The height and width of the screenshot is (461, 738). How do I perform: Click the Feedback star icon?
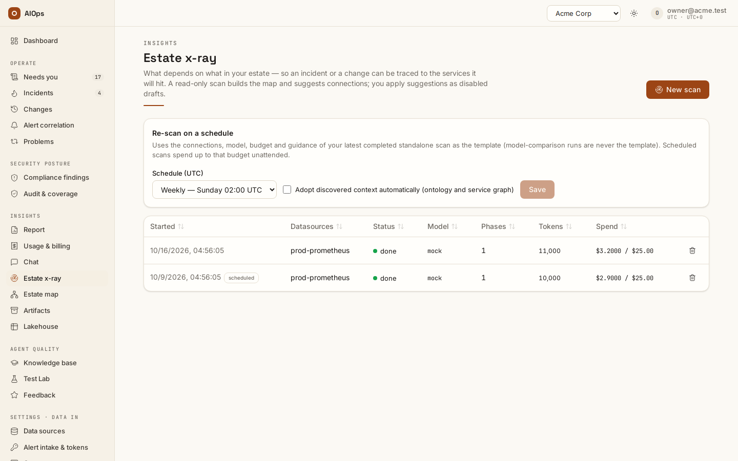coord(14,395)
